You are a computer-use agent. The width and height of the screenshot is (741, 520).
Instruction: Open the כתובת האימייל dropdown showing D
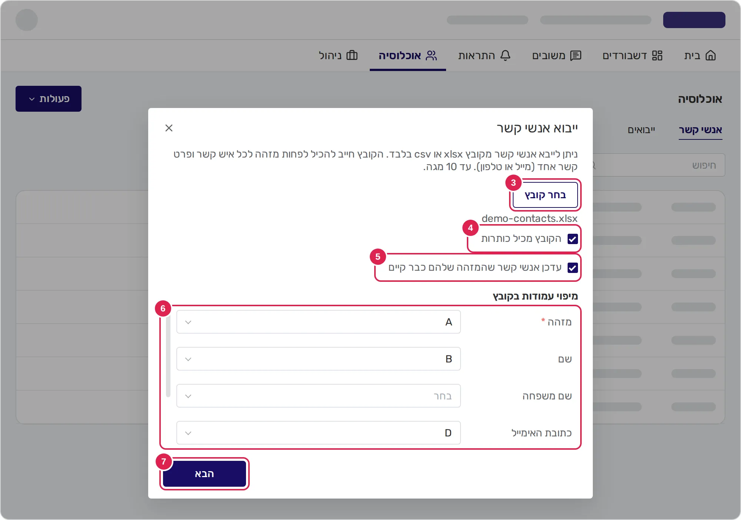319,433
